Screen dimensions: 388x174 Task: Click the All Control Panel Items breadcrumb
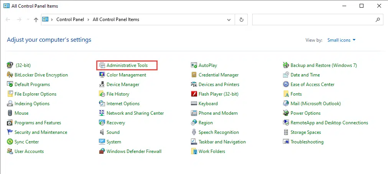pyautogui.click(x=116, y=20)
